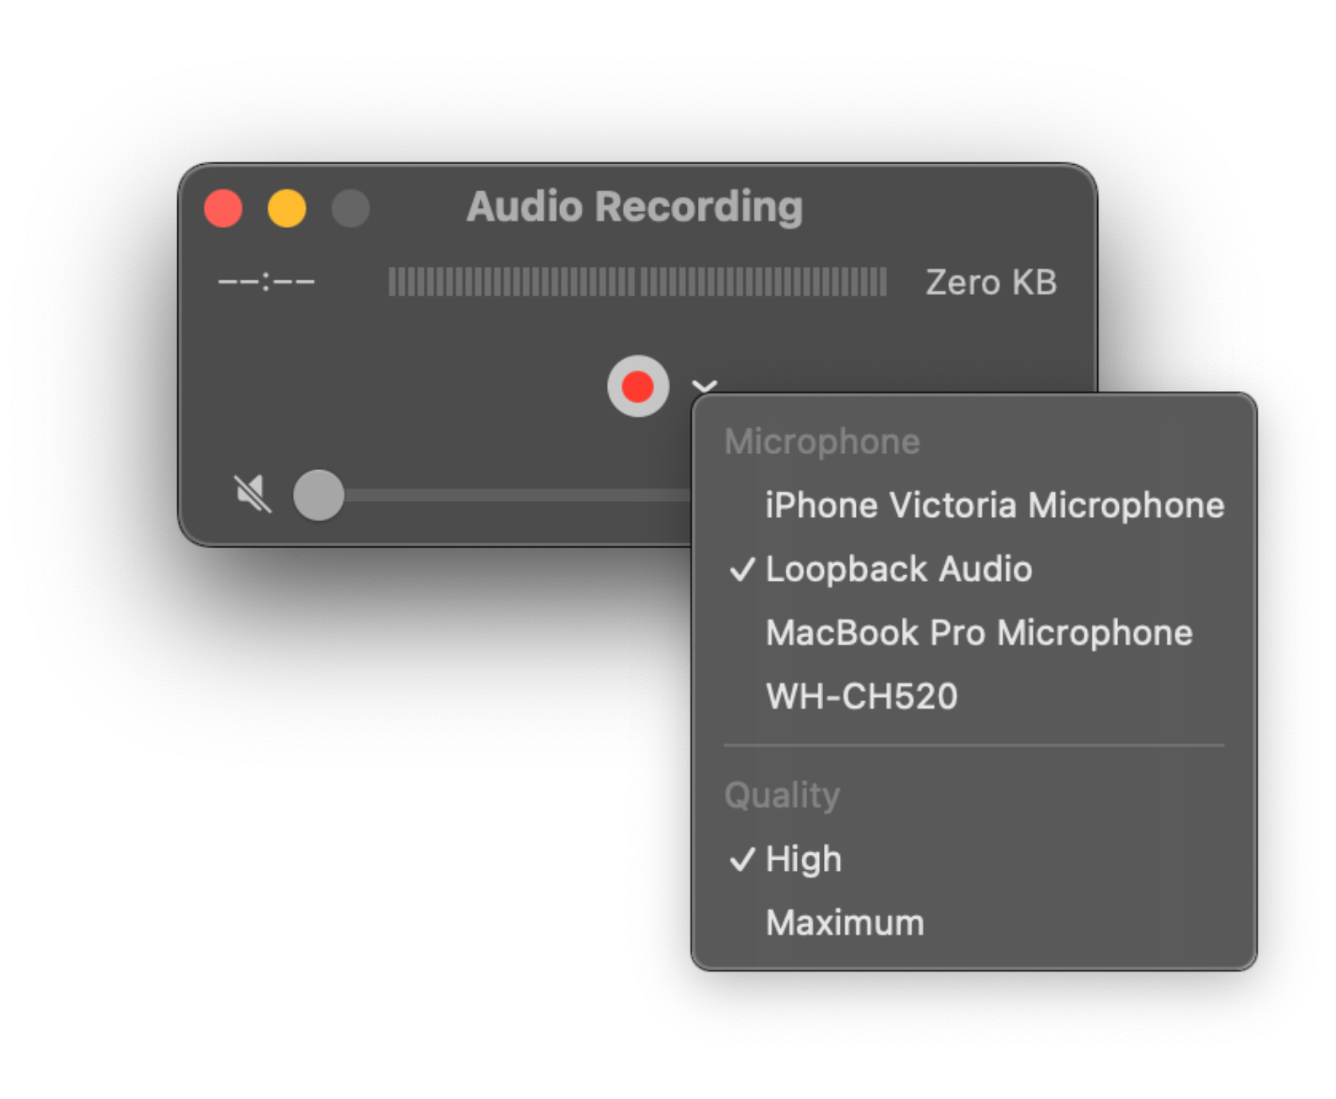
Task: Click the elapsed time display
Action: coord(267,282)
